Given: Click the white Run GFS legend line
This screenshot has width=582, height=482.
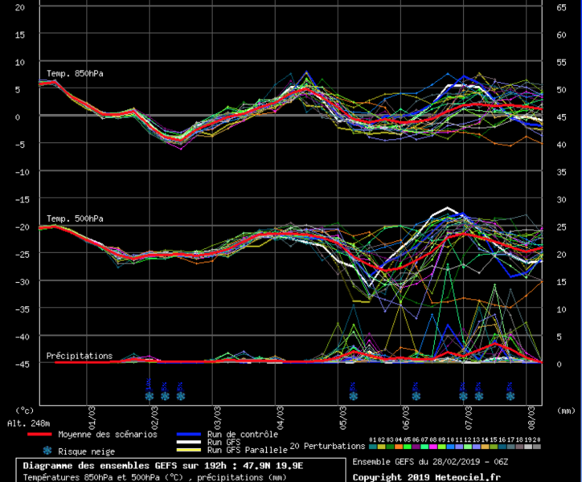Looking at the screenshot, I should tap(187, 443).
